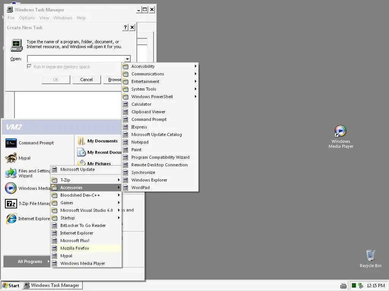Expand the Communications submenu
Image resolution: width=389 pixels, height=291 pixels.
click(160, 74)
